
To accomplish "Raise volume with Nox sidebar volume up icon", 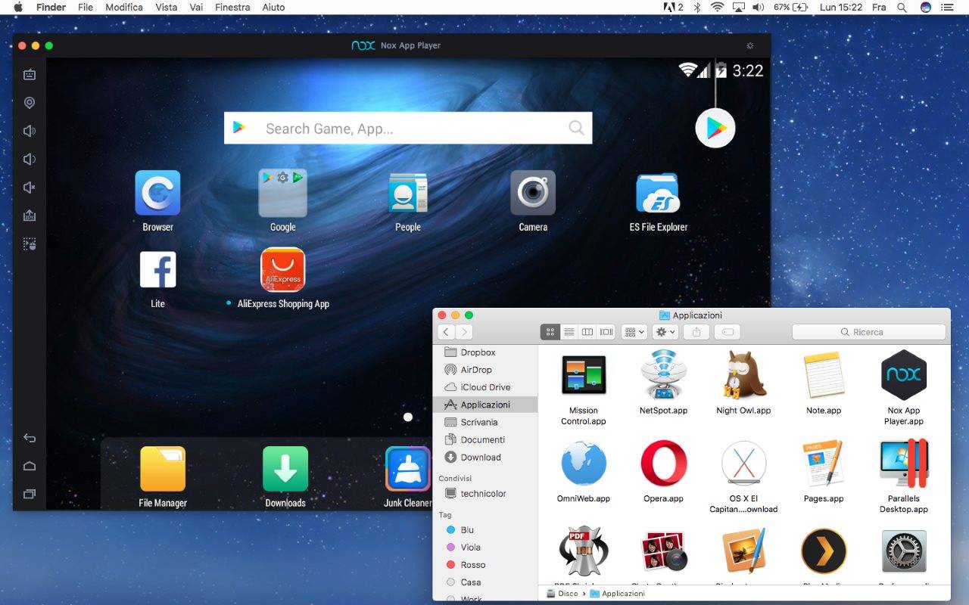I will [30, 131].
